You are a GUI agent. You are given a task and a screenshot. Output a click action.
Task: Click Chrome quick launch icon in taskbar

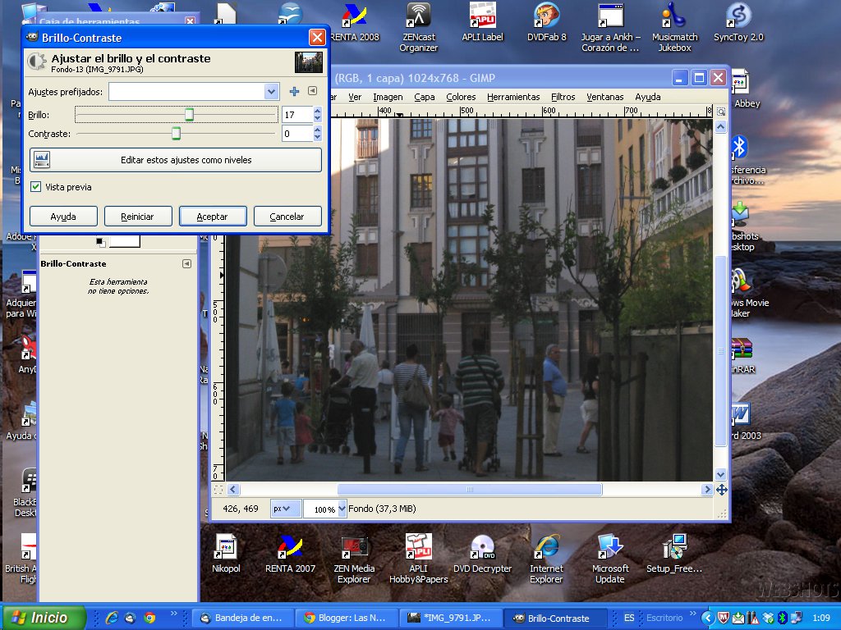point(149,618)
